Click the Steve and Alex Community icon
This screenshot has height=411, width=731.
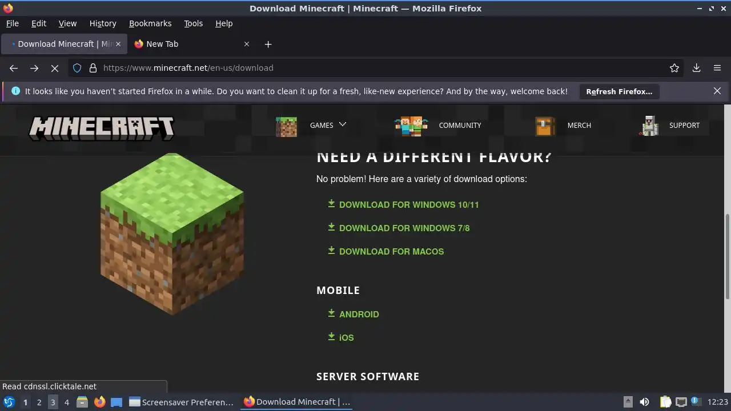411,126
